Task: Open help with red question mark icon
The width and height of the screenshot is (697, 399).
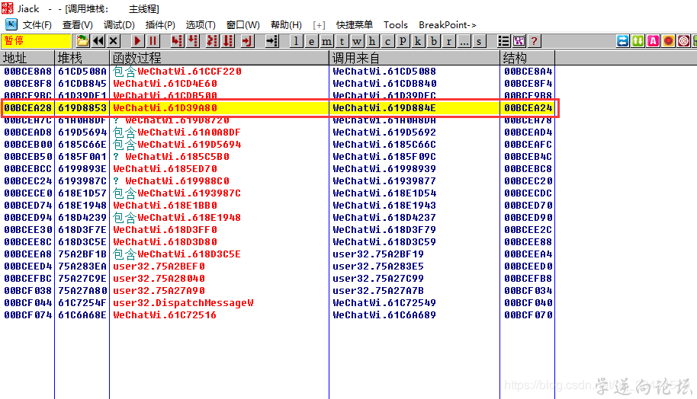Action: tap(534, 41)
